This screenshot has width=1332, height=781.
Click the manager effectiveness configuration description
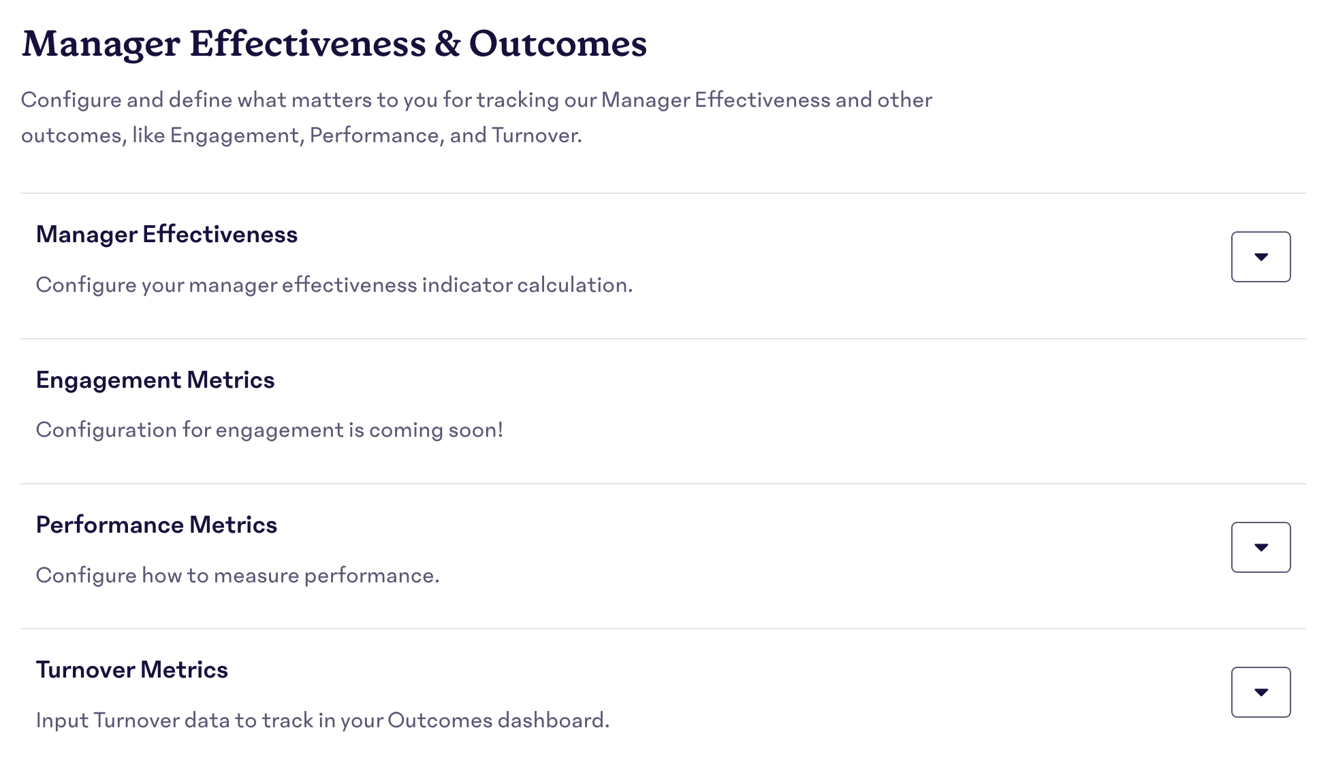335,285
